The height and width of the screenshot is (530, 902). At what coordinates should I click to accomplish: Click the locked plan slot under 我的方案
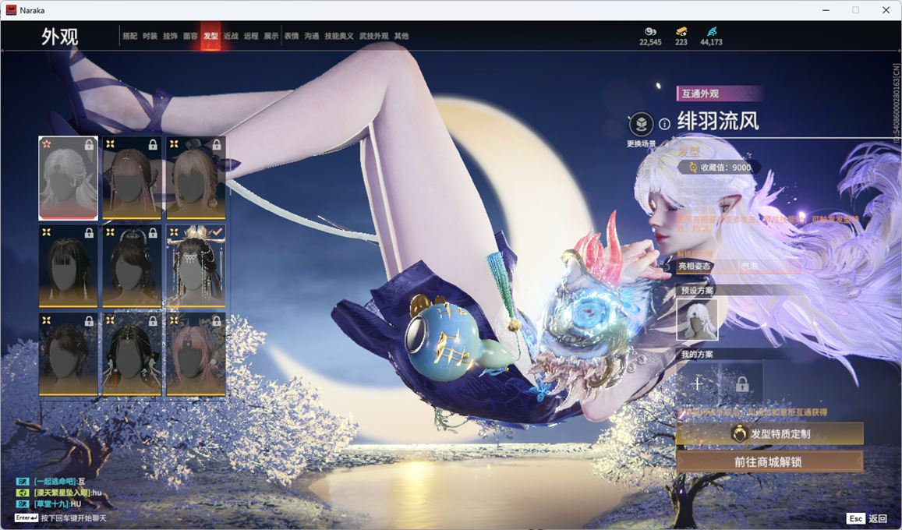click(742, 383)
